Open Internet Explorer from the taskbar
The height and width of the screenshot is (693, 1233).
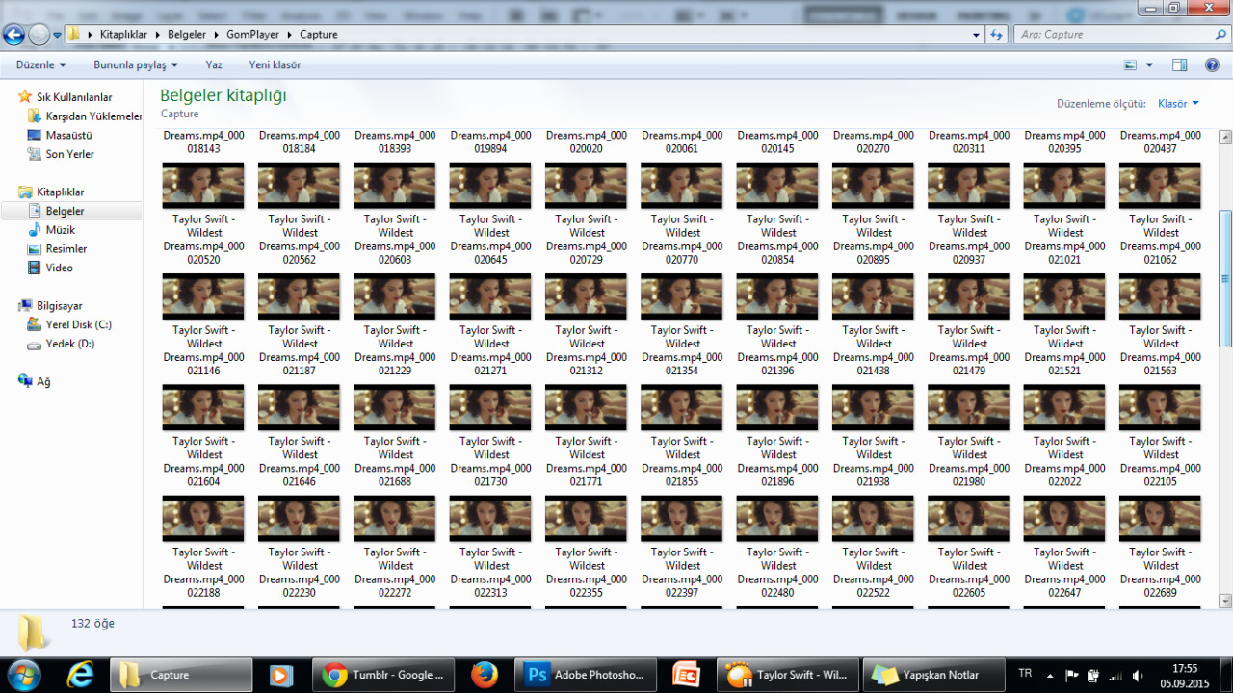(x=81, y=675)
